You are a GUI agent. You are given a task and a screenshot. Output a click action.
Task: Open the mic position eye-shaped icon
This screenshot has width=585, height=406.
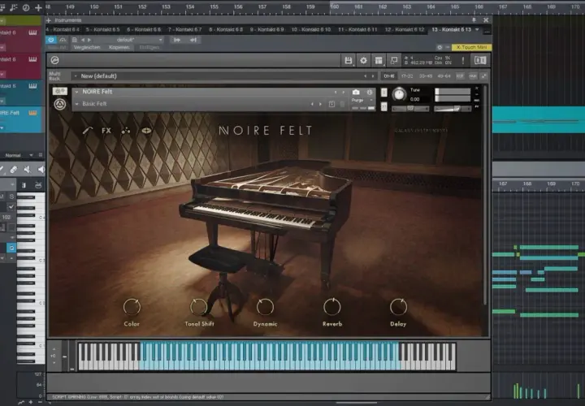(x=146, y=131)
